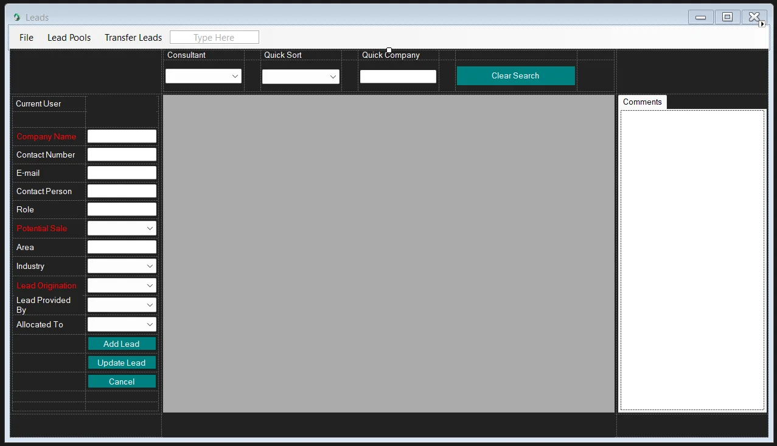Click the Type Here search box

coord(214,37)
